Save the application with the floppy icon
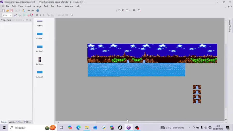Viewport: 233px width, 131px height. [x=11, y=11]
